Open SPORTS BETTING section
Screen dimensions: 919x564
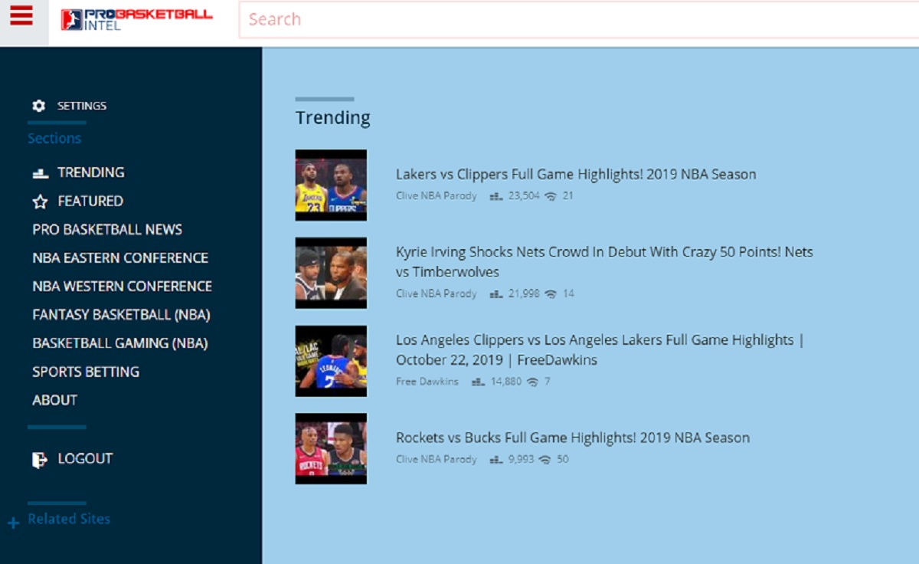pyautogui.click(x=86, y=372)
